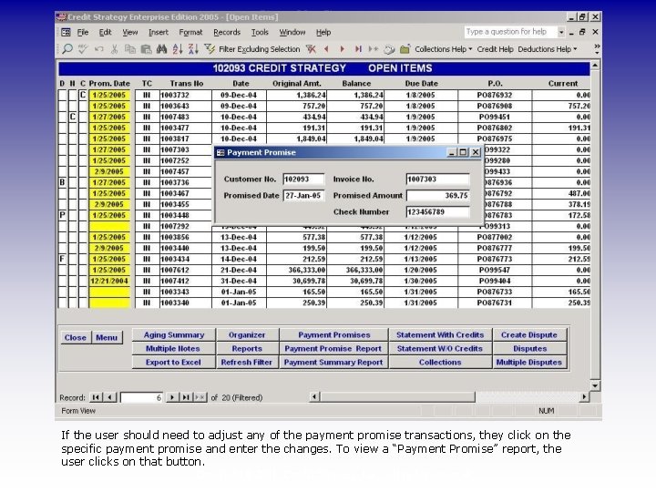This screenshot has width=656, height=492.
Task: Open the help question box dropdown arrow
Action: point(561,32)
